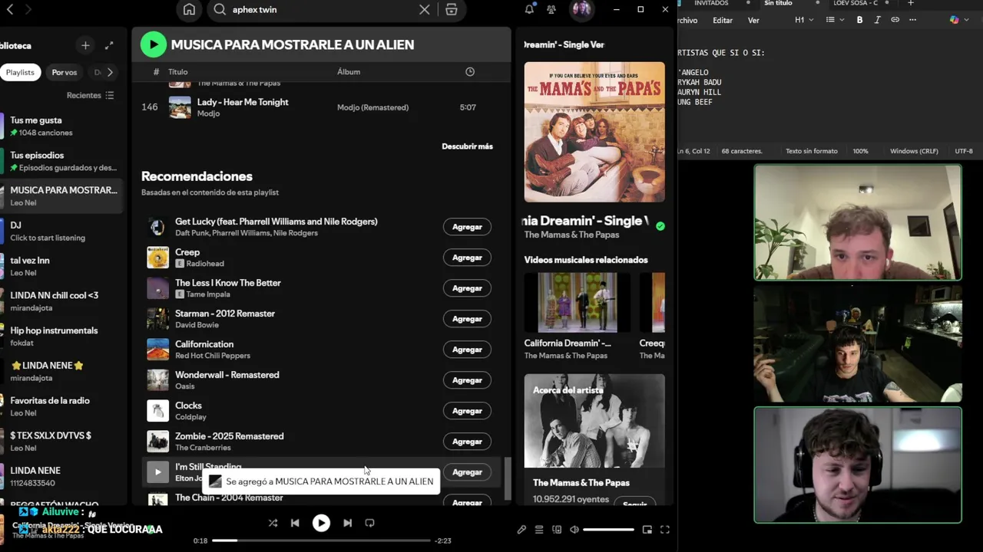983x552 pixels.
Task: Switch to LOEV SOSA tab in Notepad
Action: click(x=856, y=3)
